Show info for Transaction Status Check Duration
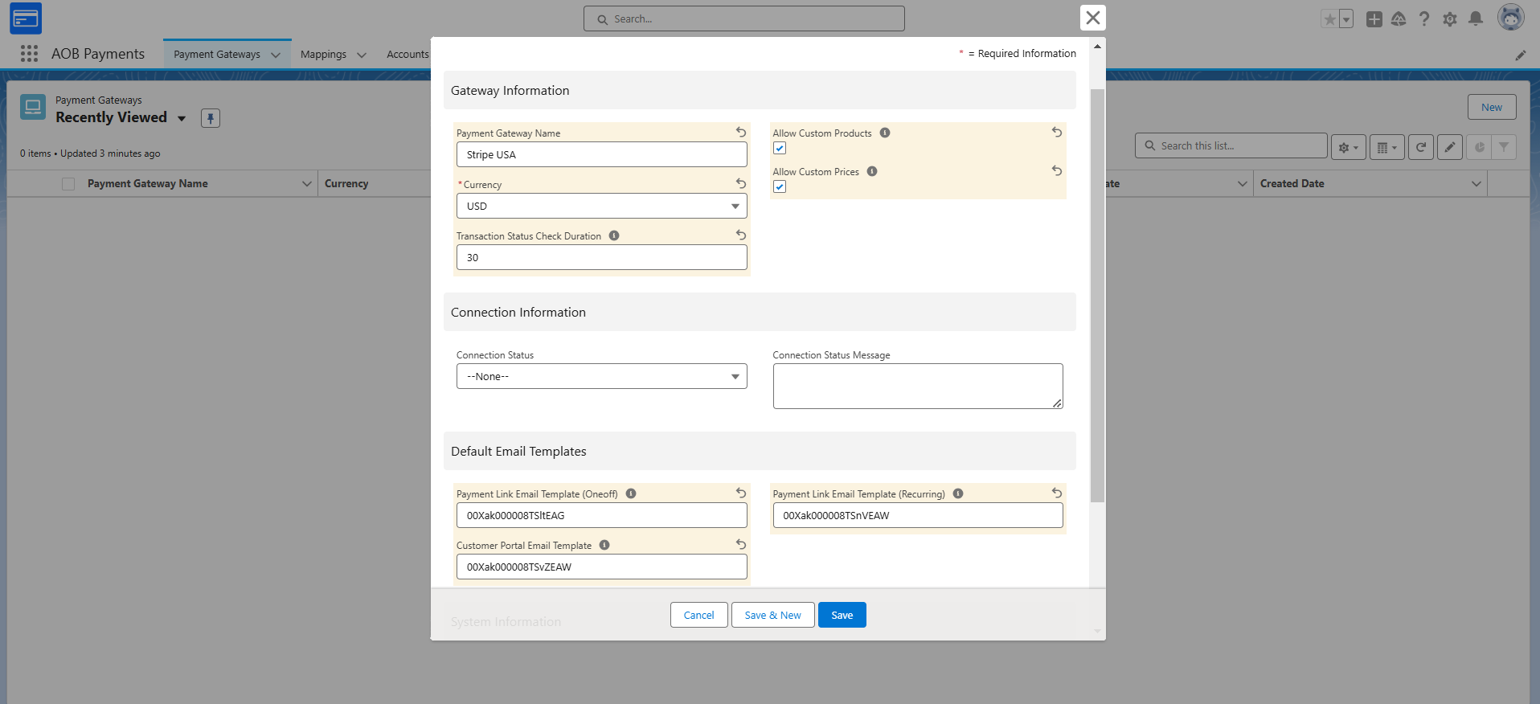1540x704 pixels. tap(614, 235)
